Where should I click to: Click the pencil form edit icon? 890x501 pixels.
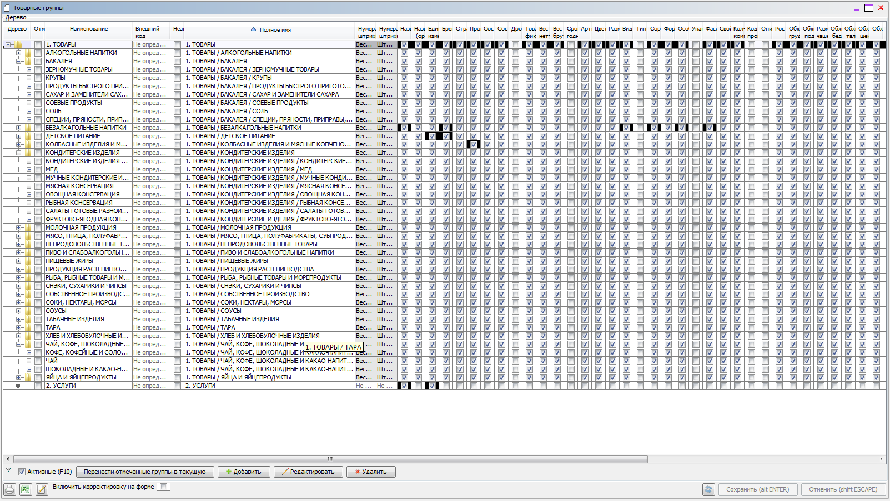42,489
